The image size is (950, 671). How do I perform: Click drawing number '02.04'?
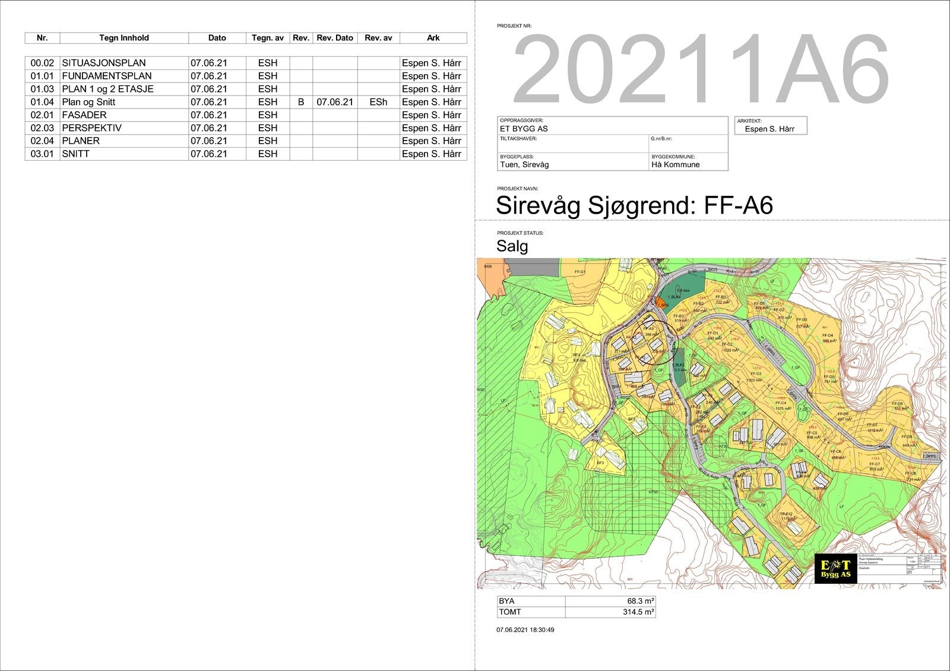pyautogui.click(x=42, y=141)
